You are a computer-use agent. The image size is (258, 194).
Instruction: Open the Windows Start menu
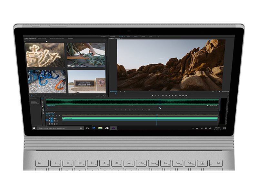pyautogui.click(x=34, y=128)
